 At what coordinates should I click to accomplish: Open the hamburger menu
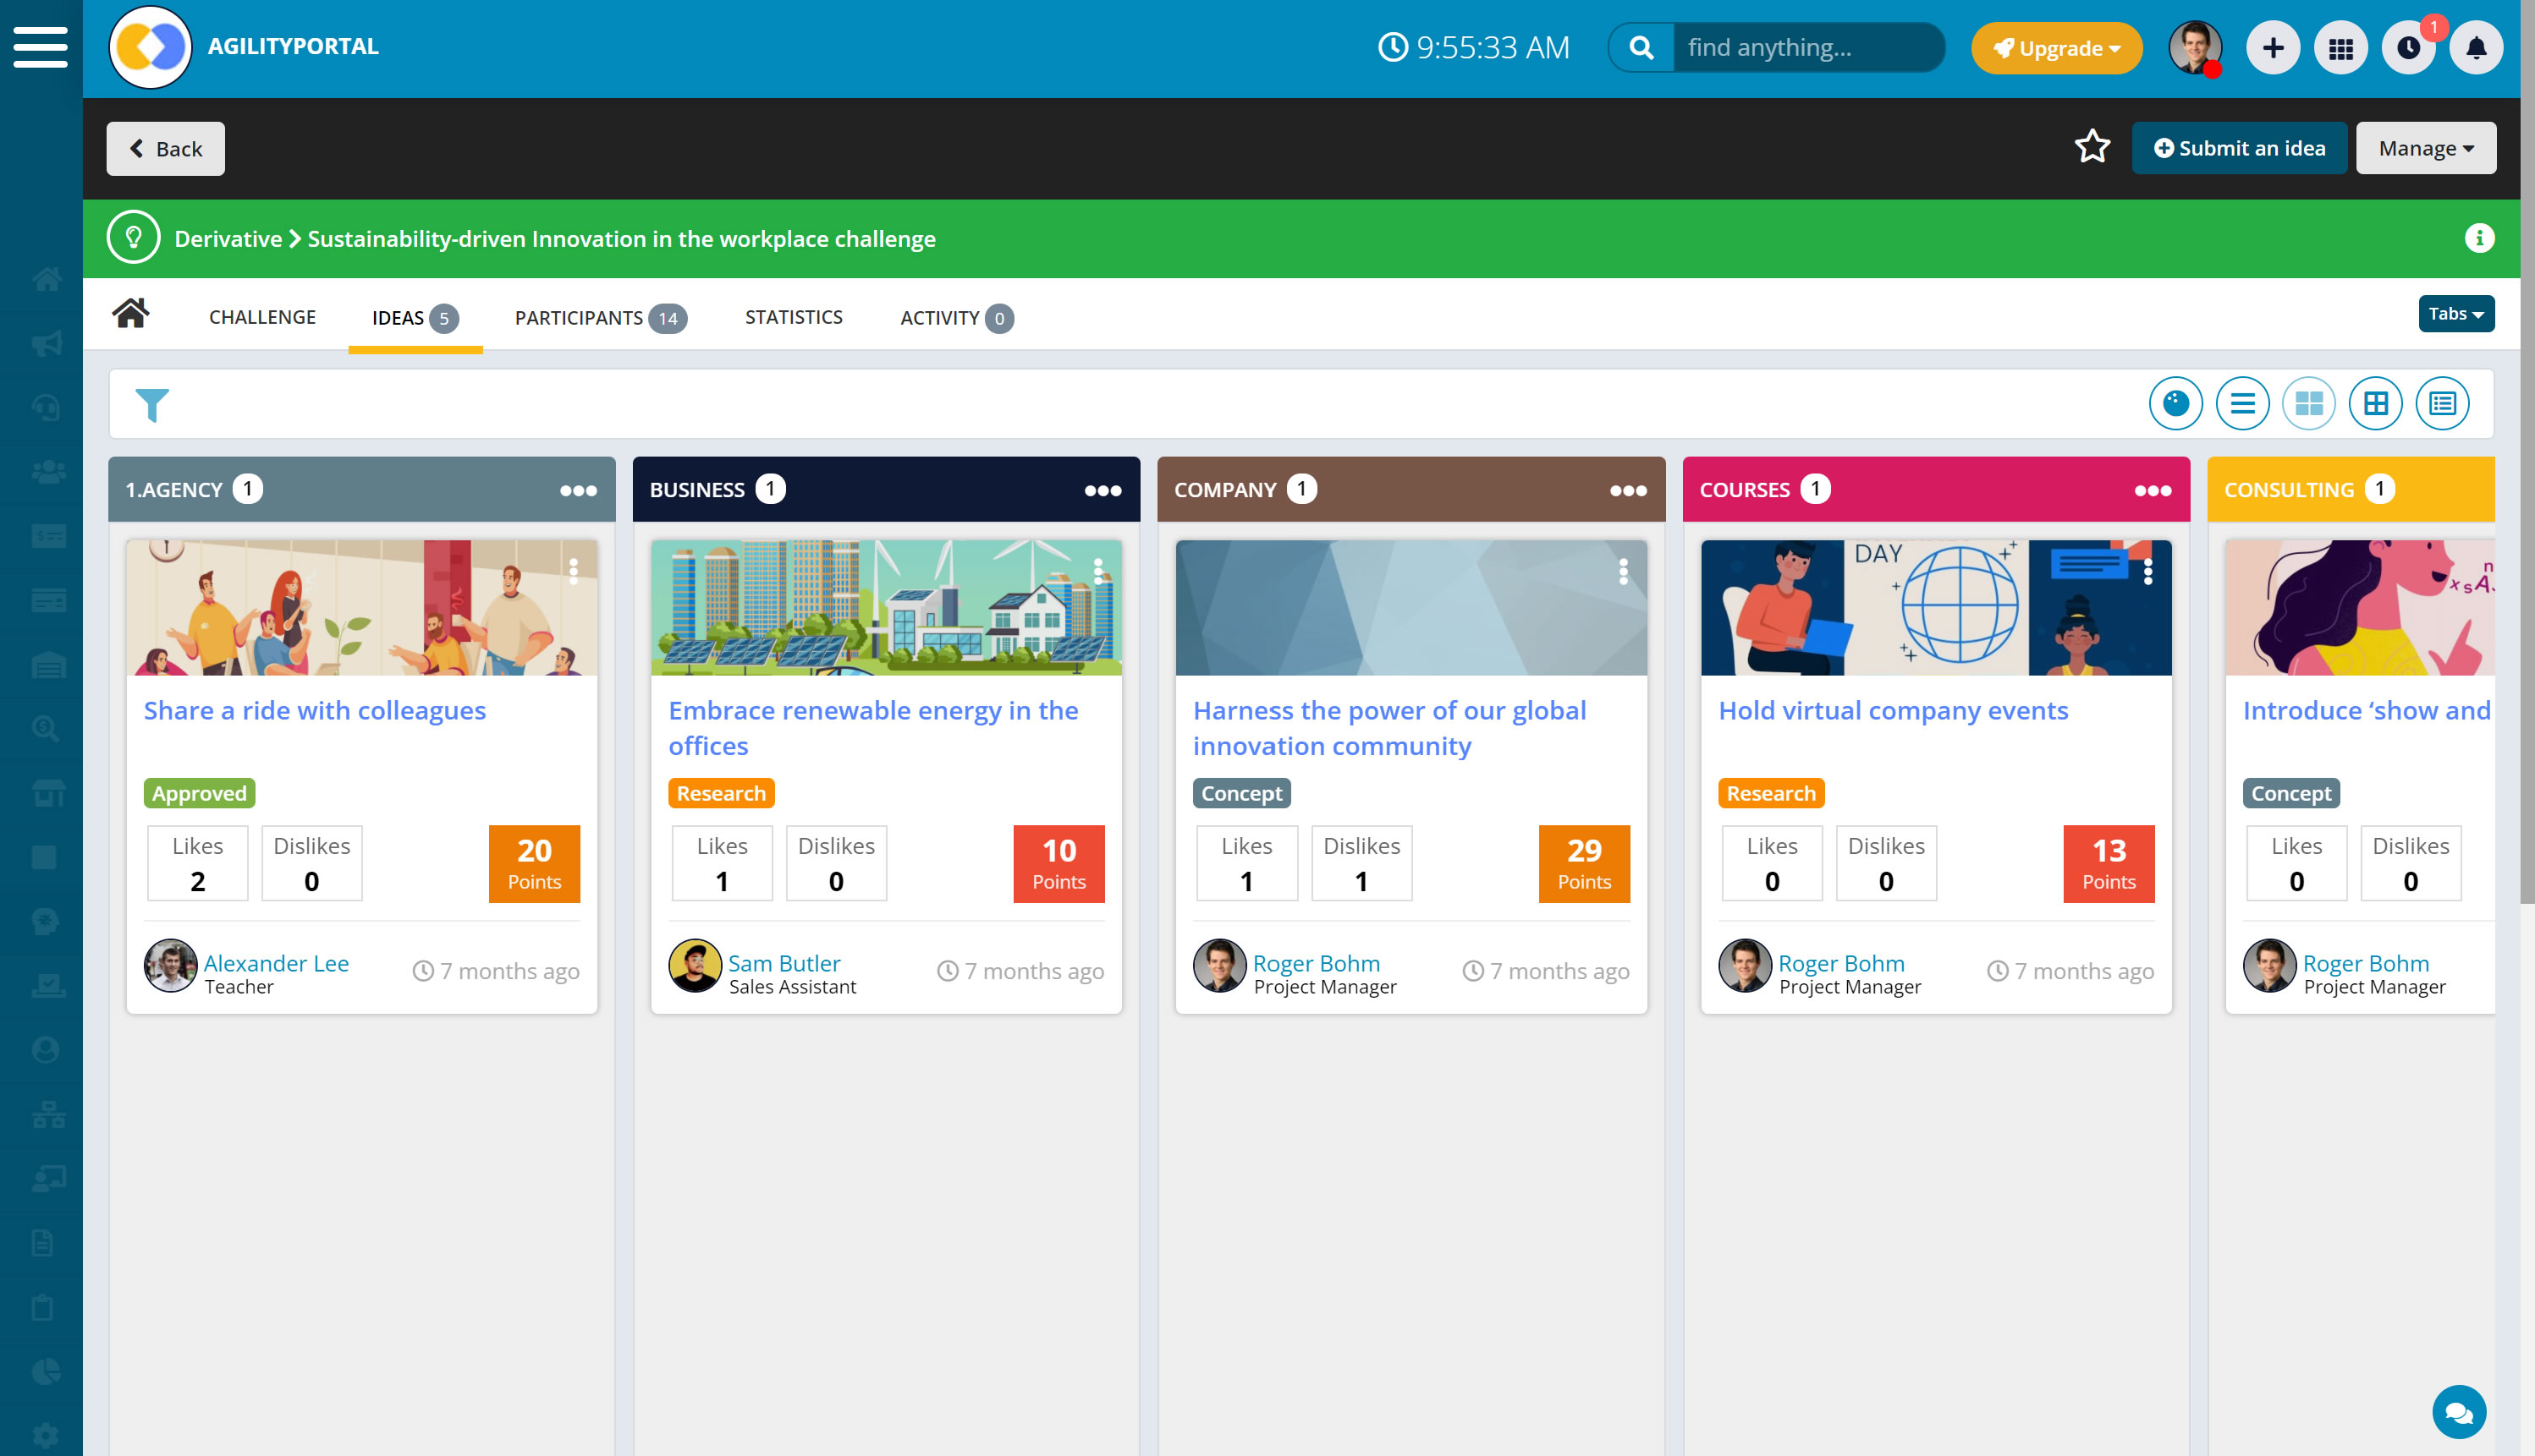(40, 47)
